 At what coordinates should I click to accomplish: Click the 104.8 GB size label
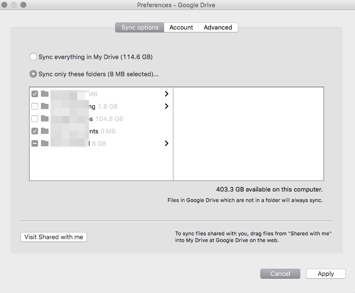coord(109,119)
